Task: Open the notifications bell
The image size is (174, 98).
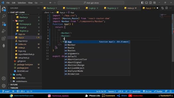Action: (x=170, y=91)
